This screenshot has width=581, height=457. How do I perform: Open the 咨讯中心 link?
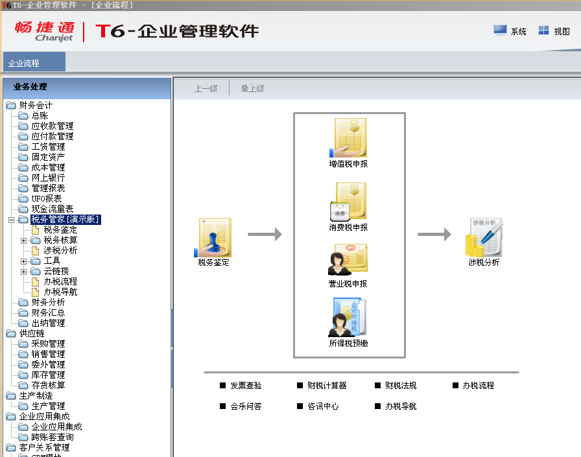coord(323,406)
